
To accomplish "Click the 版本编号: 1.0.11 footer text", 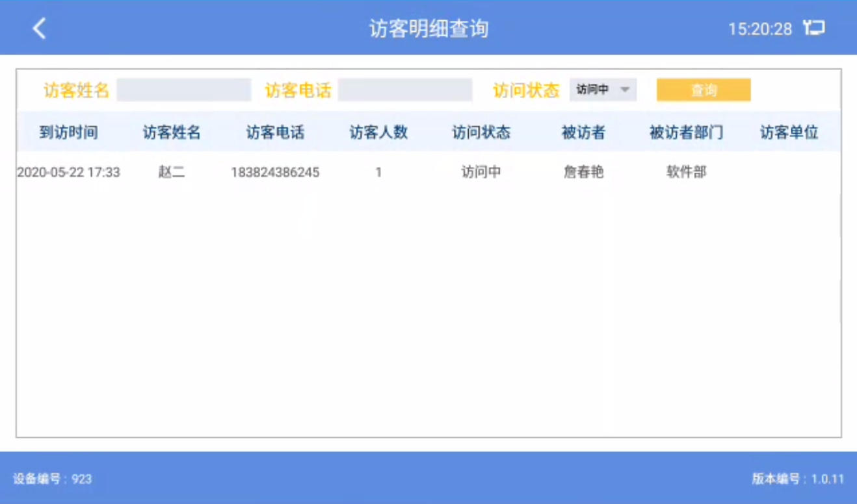I will click(798, 479).
